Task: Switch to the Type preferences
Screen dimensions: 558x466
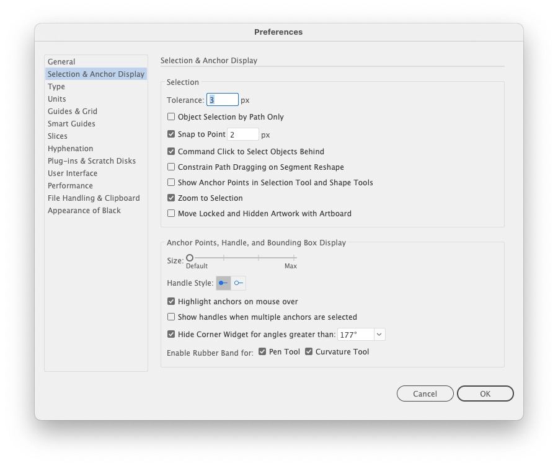Action: pyautogui.click(x=95, y=86)
